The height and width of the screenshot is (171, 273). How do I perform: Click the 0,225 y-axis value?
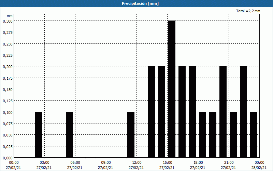(8, 55)
